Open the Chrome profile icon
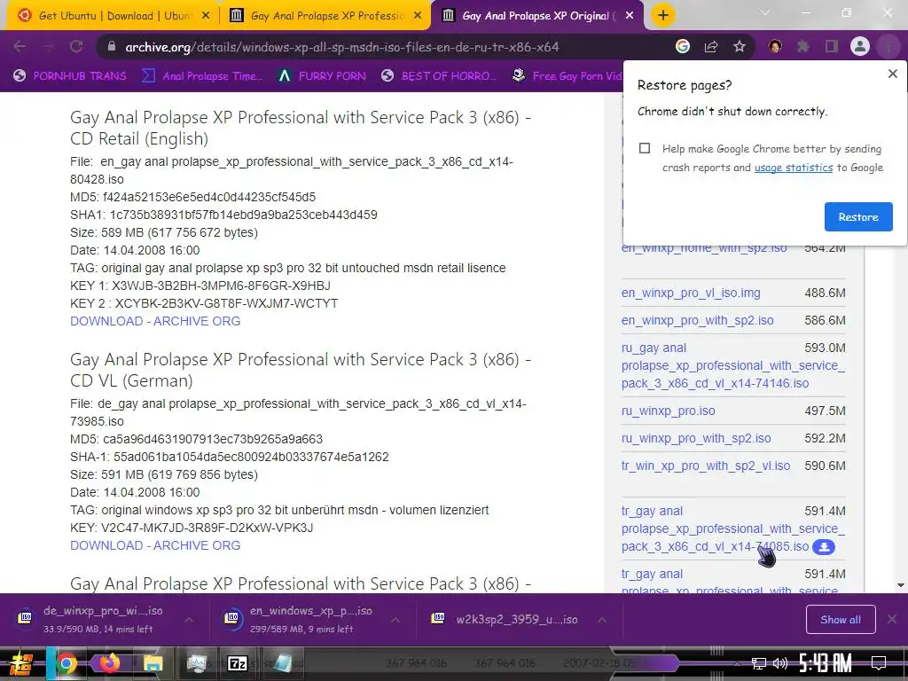 (860, 47)
